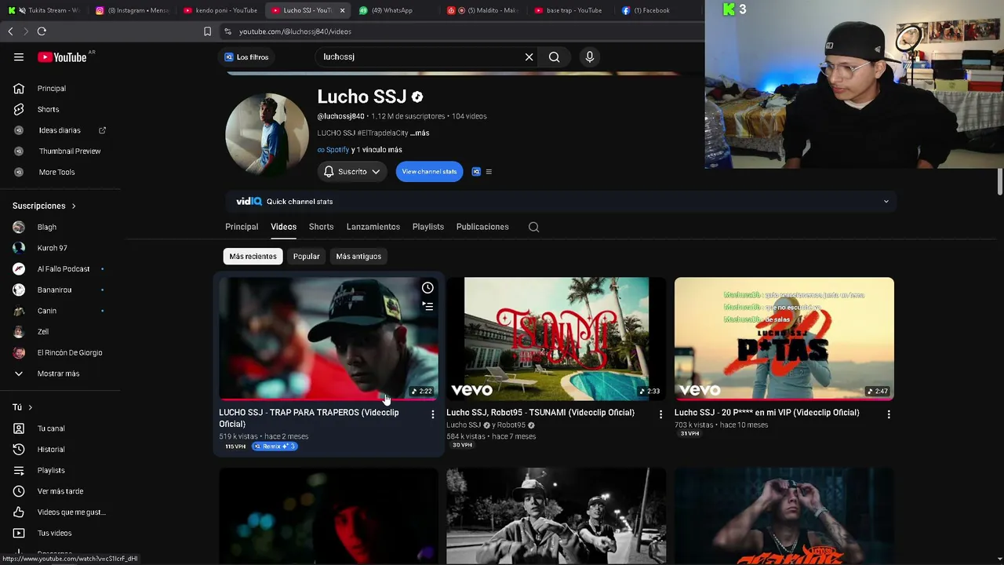This screenshot has width=1004, height=565.
Task: Sort videos by the Popular chip
Action: [307, 257]
